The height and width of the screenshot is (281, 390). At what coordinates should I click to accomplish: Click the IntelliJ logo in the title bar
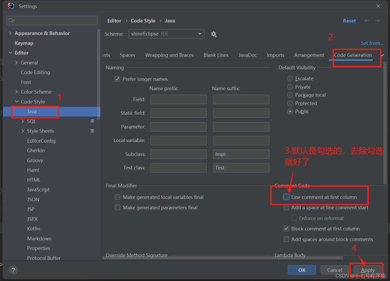coord(11,6)
